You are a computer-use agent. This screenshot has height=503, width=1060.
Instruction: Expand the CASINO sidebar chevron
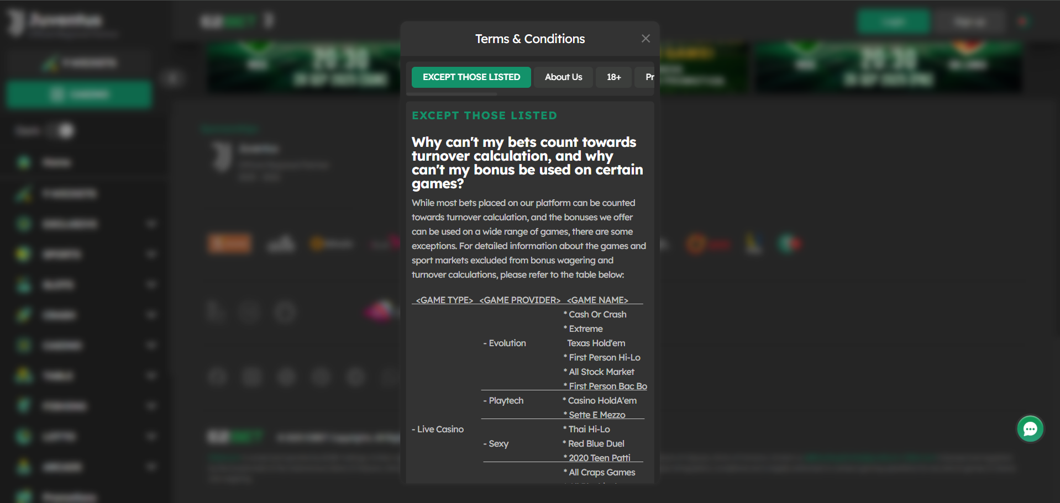(x=151, y=345)
